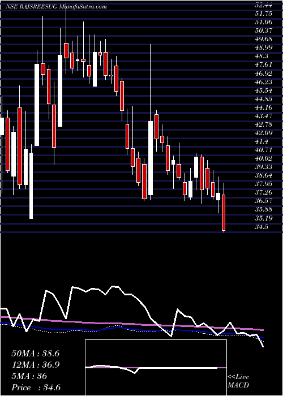Select the 50.37 price axis label
The width and height of the screenshot is (283, 396).
(x=263, y=31)
